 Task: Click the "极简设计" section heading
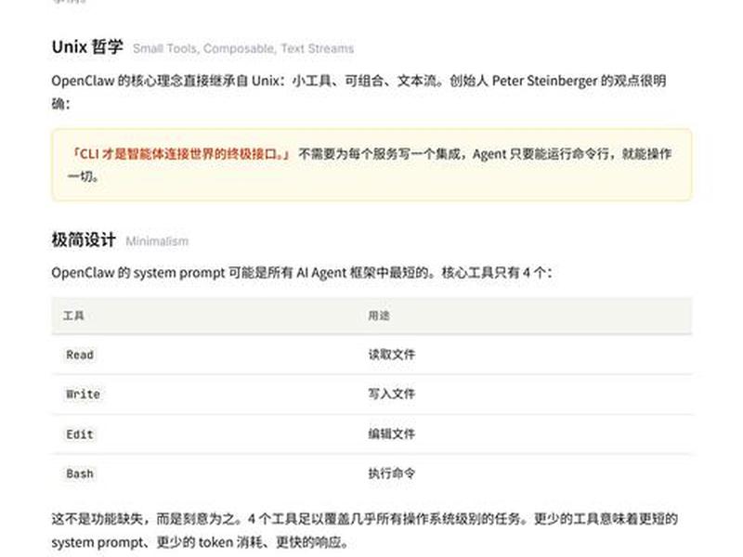click(x=84, y=240)
